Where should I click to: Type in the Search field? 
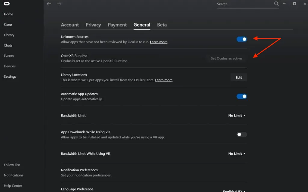[244, 4]
